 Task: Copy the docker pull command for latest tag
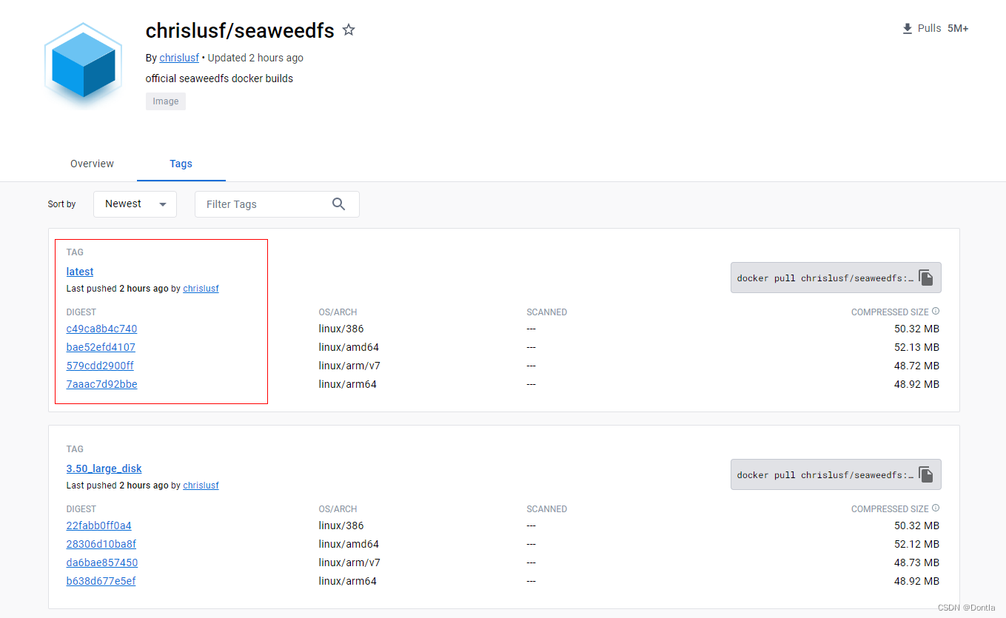(x=925, y=277)
